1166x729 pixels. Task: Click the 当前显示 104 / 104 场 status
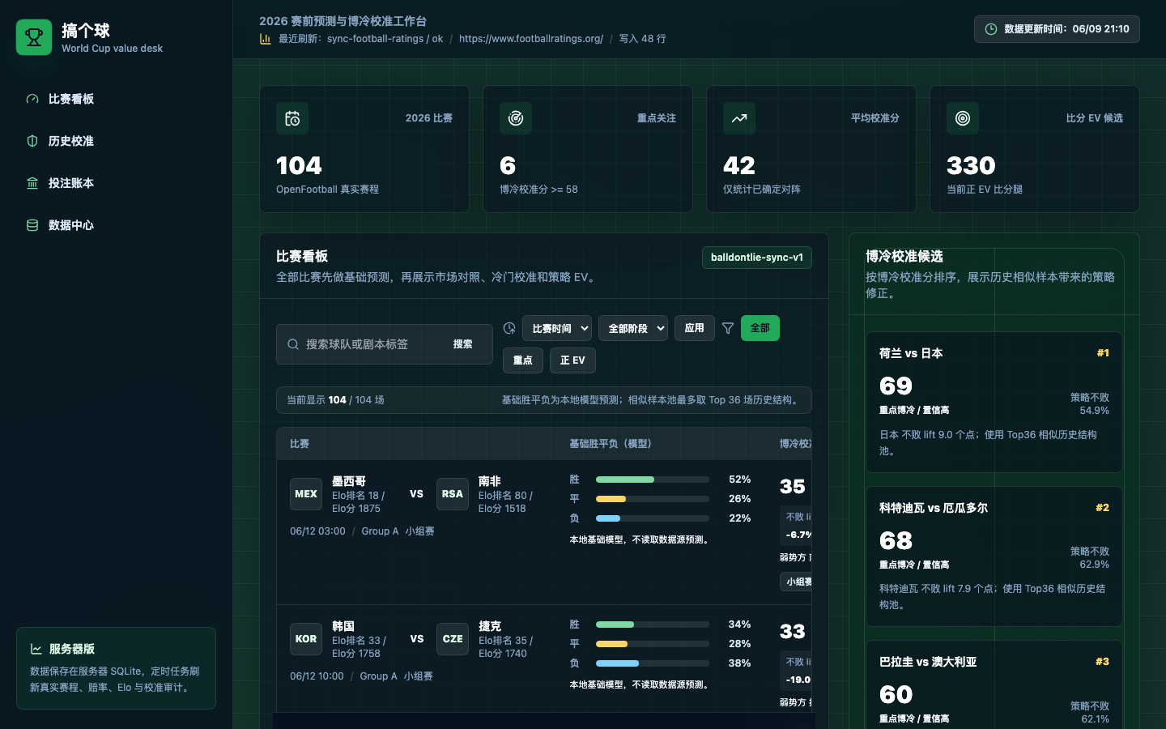coord(335,400)
